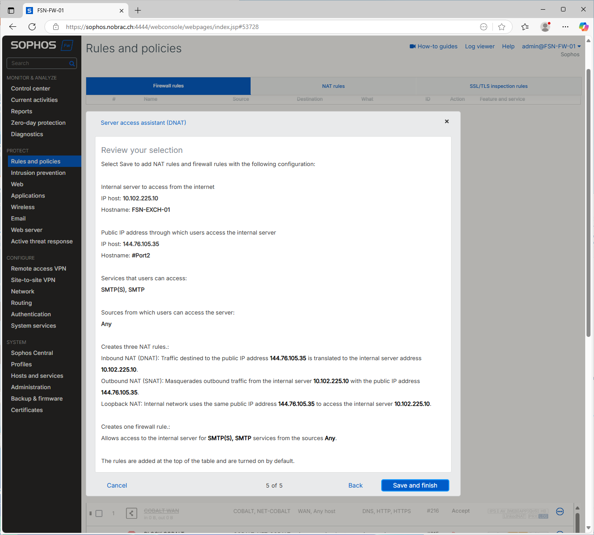The height and width of the screenshot is (535, 594).
Task: Open Site-to-site VPN
Action: (33, 280)
